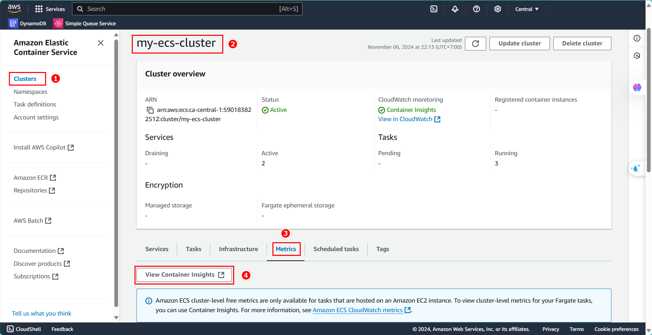
Task: Open Amazon ECS CloudWatch metrics link
Action: coord(362,310)
